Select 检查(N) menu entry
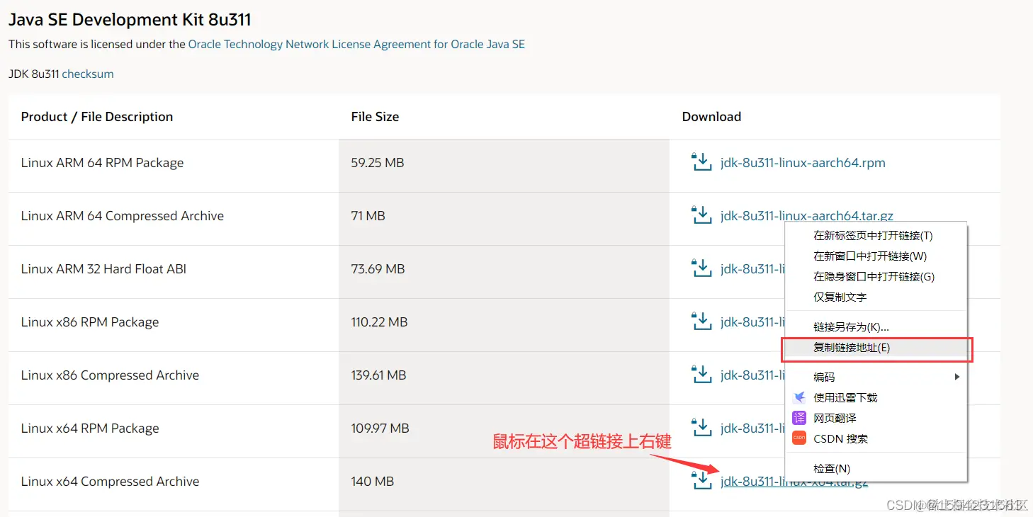 pyautogui.click(x=876, y=469)
